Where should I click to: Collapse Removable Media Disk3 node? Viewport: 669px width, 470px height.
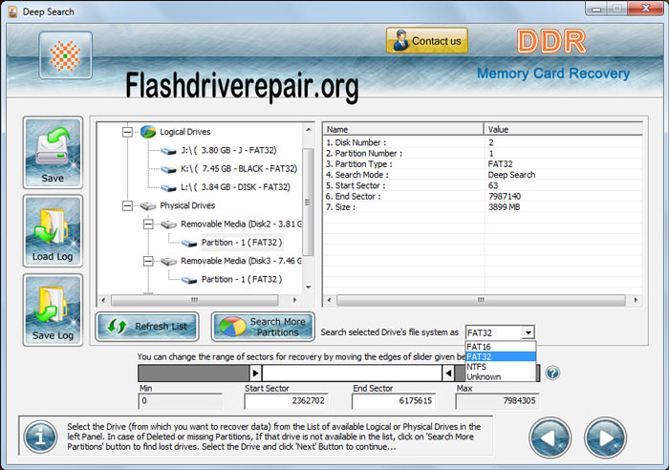(148, 261)
